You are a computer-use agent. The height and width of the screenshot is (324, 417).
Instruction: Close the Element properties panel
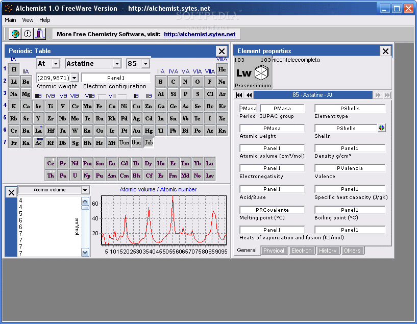tap(385, 51)
